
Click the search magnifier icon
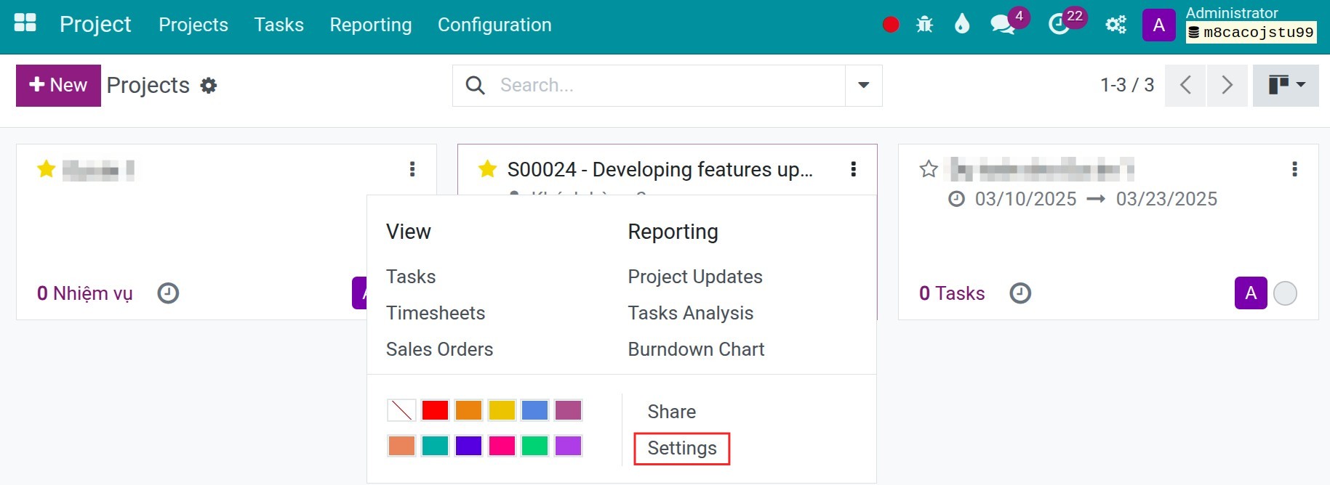[x=476, y=86]
